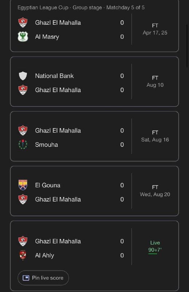Tap the Pin live score button
The image size is (189, 292).
[43, 278]
